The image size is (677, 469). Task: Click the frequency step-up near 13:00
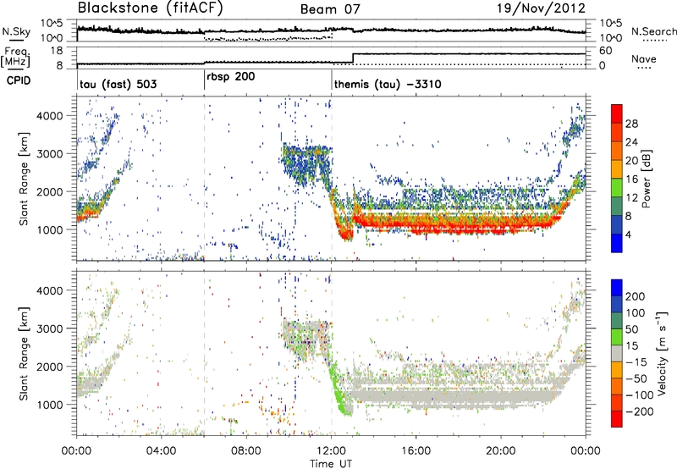coord(353,58)
